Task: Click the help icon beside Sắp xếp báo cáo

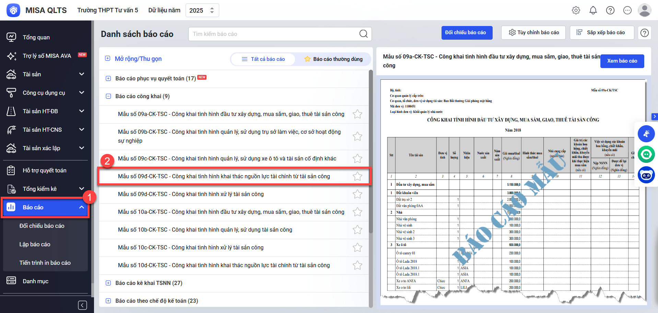Action: coord(645,33)
